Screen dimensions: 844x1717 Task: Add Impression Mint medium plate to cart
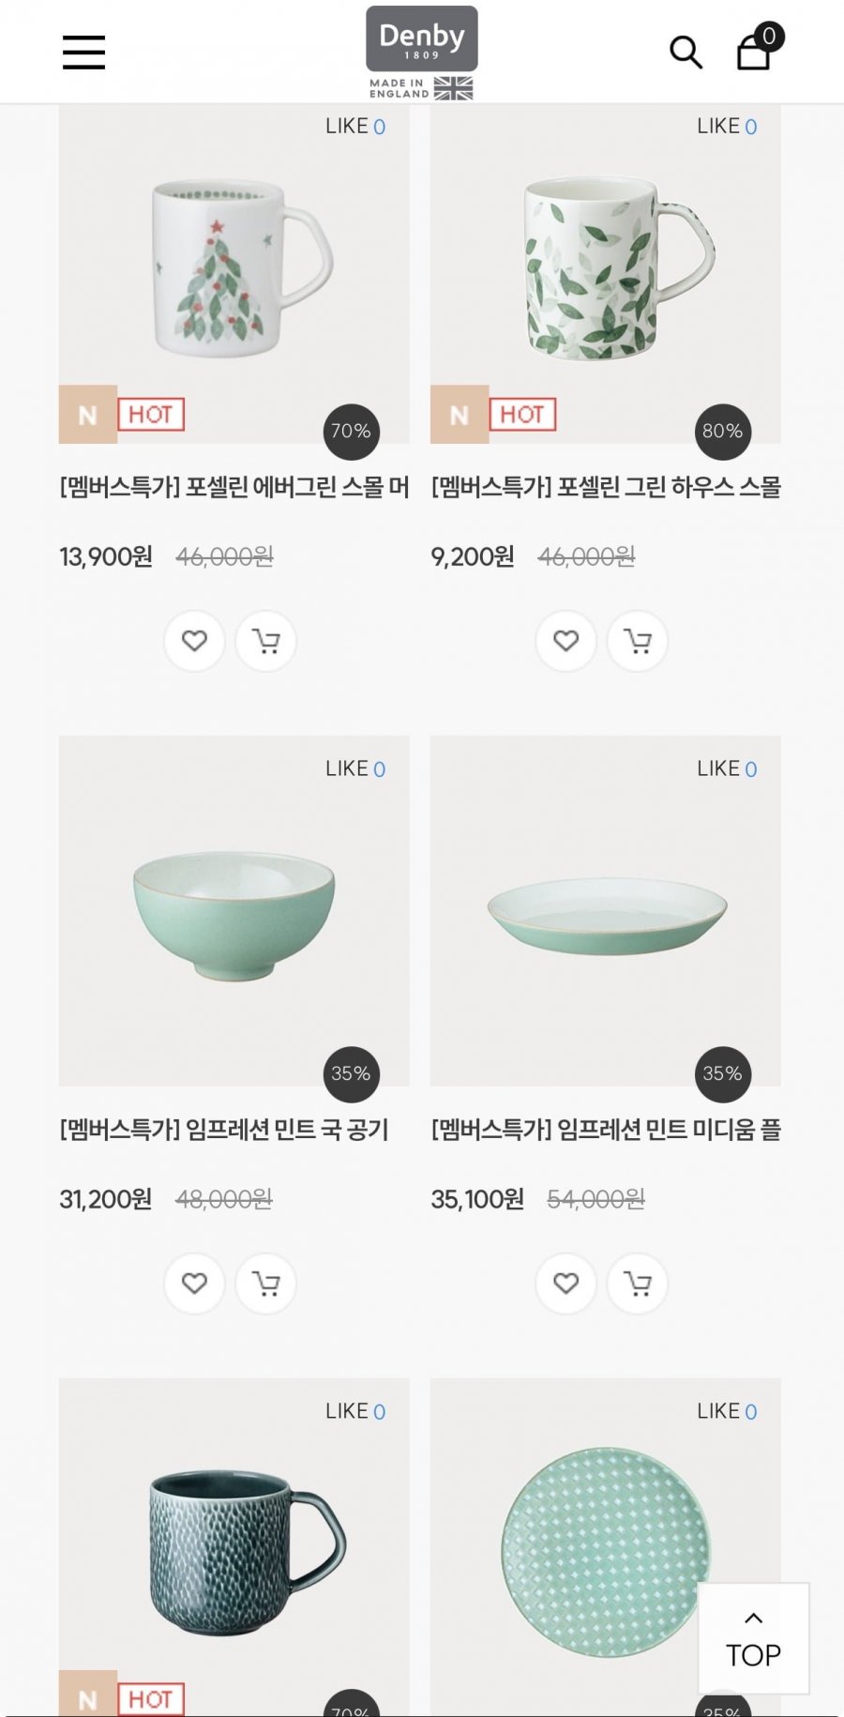pyautogui.click(x=638, y=1284)
